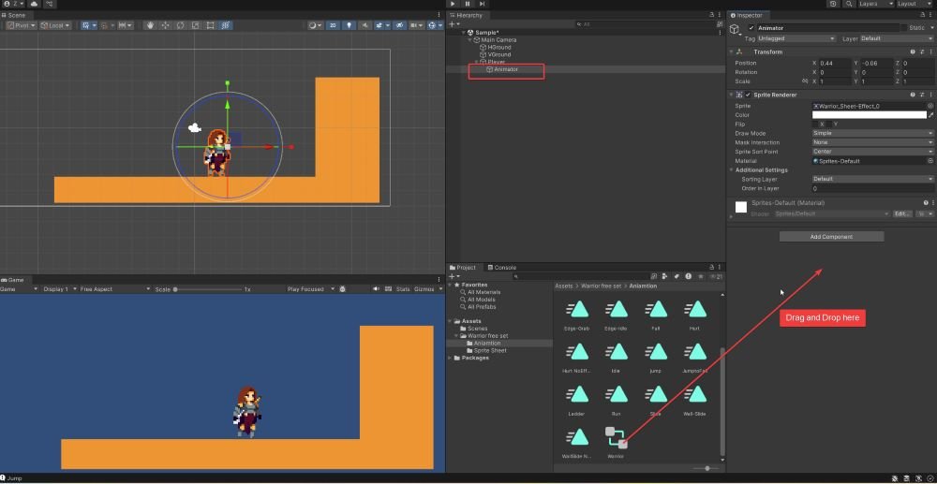The width and height of the screenshot is (937, 484).
Task: Open the Layout dropdown in top bar
Action: click(x=915, y=4)
